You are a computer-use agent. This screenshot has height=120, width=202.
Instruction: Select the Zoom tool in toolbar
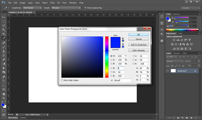[4, 98]
